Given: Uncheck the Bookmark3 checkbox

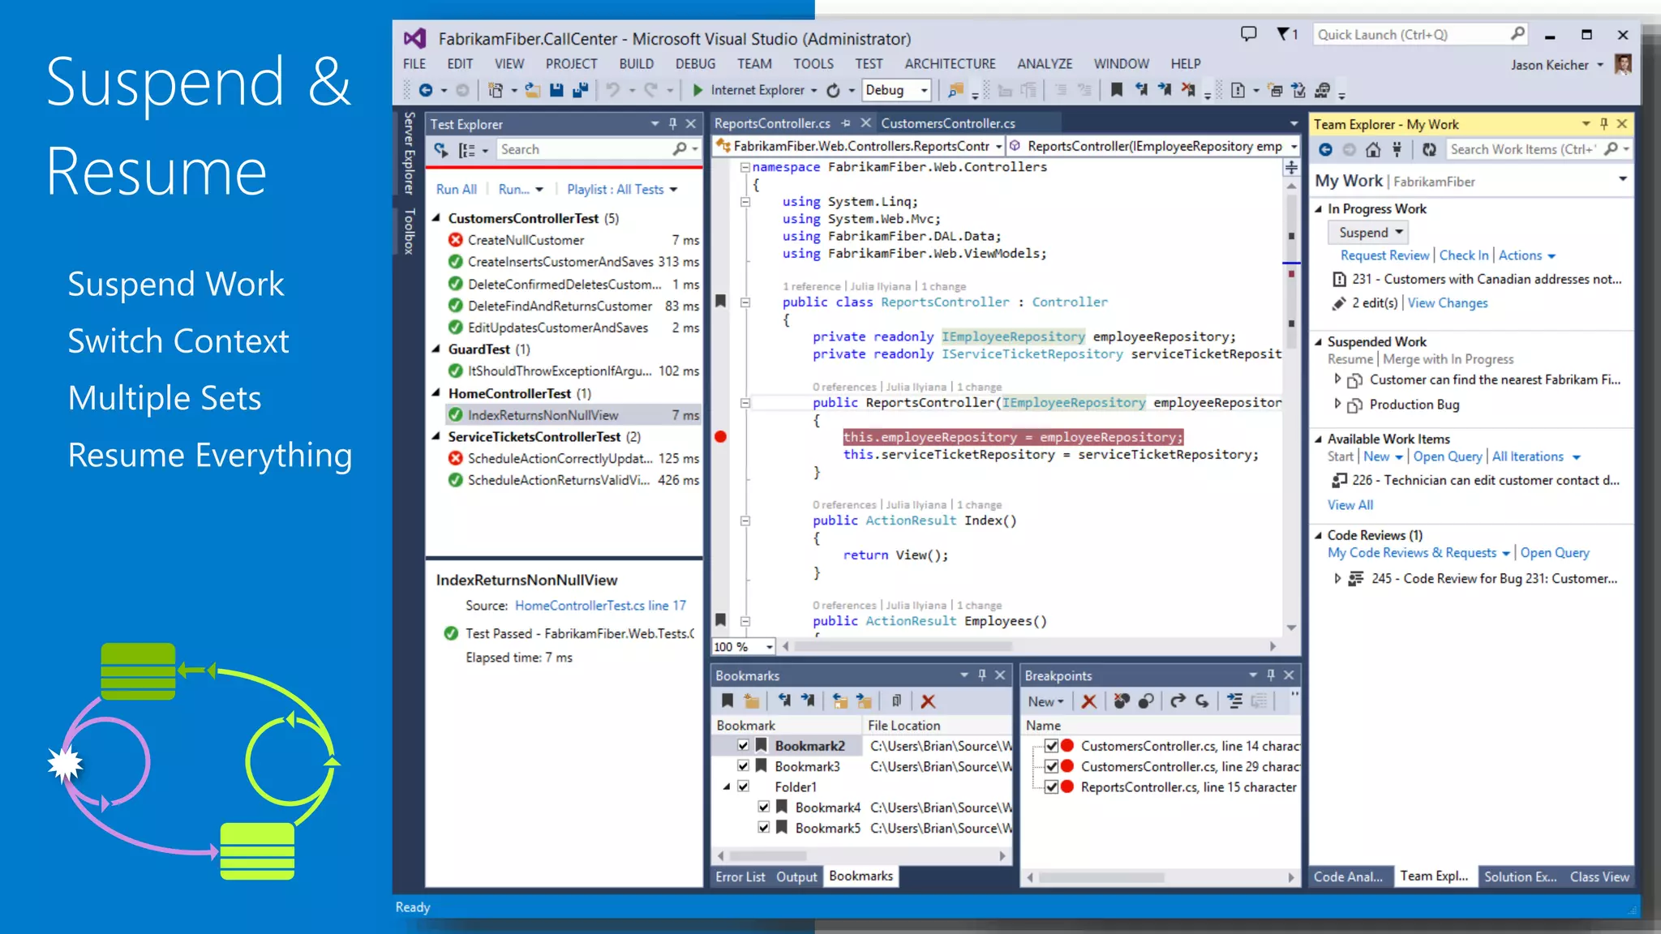Looking at the screenshot, I should click(x=743, y=765).
